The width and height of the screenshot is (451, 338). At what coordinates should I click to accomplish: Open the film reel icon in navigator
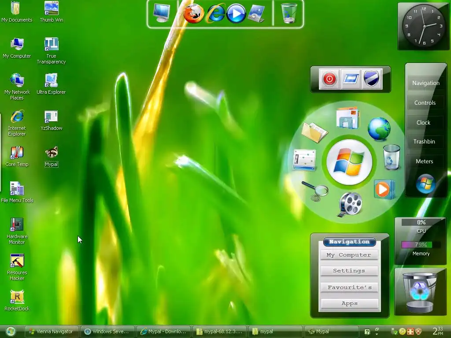pos(350,205)
